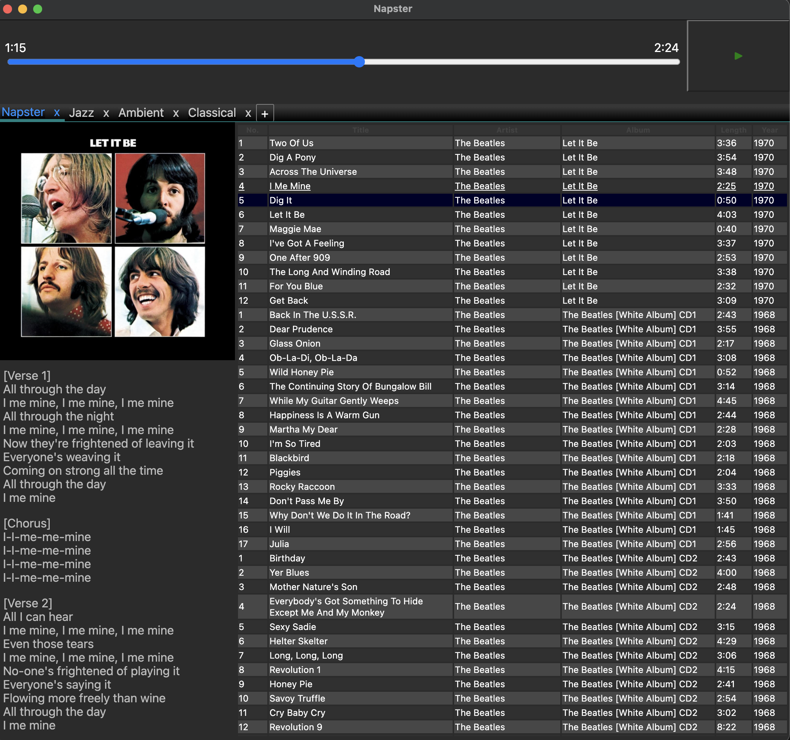Select the track One After 909
Viewport: 790px width, 740px height.
[x=512, y=258]
